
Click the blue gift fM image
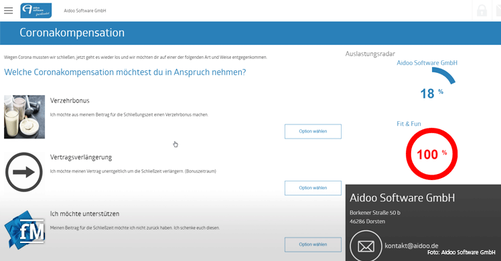tap(24, 230)
